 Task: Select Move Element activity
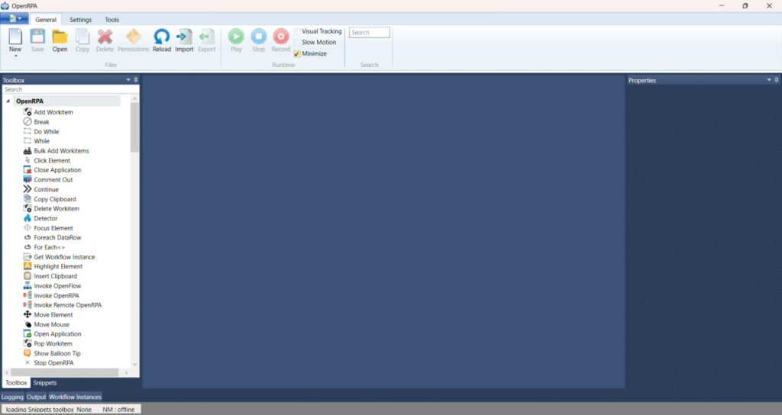[x=48, y=315]
